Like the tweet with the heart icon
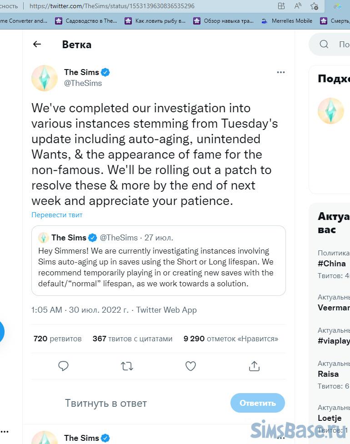Viewport: 350px width, 444px height. click(x=190, y=366)
